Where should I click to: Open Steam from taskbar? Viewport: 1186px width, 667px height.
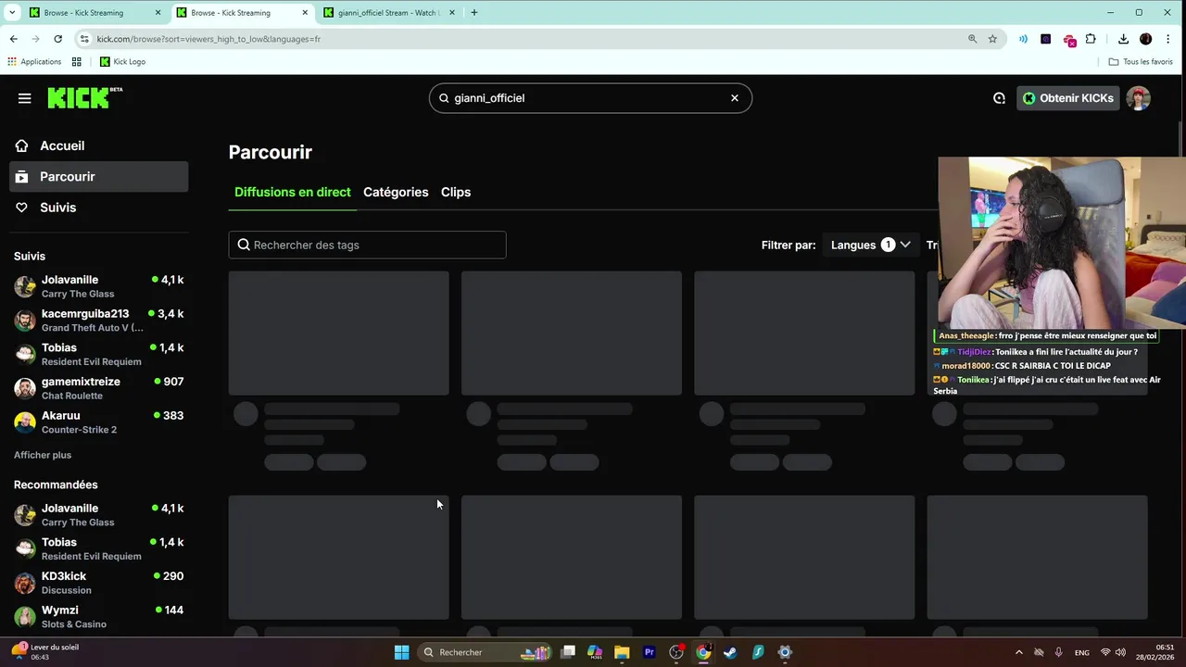(730, 652)
